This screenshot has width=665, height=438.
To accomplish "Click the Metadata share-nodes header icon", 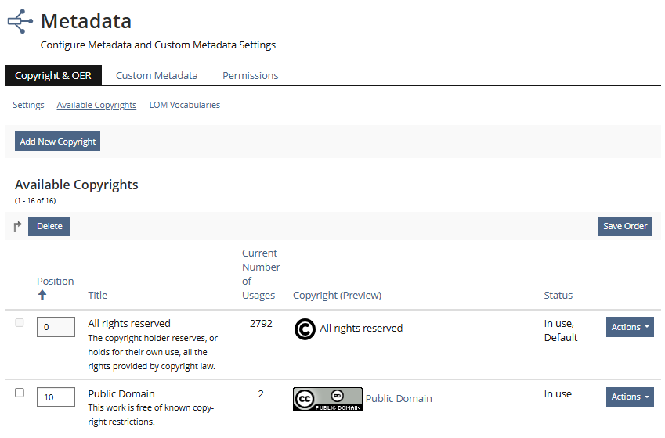I will coord(20,21).
